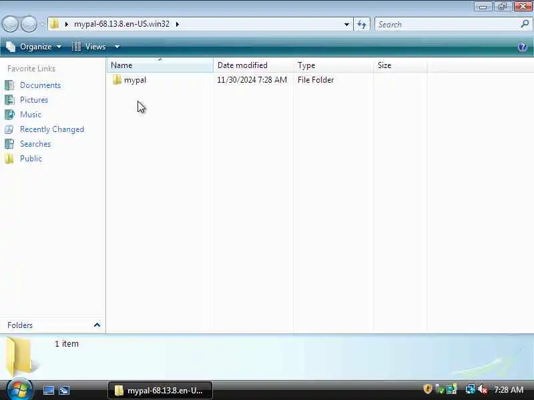Click the mypal folder icon
The height and width of the screenshot is (400, 534).
click(x=117, y=79)
